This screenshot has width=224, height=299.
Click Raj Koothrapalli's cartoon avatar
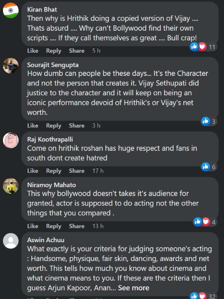11,140
